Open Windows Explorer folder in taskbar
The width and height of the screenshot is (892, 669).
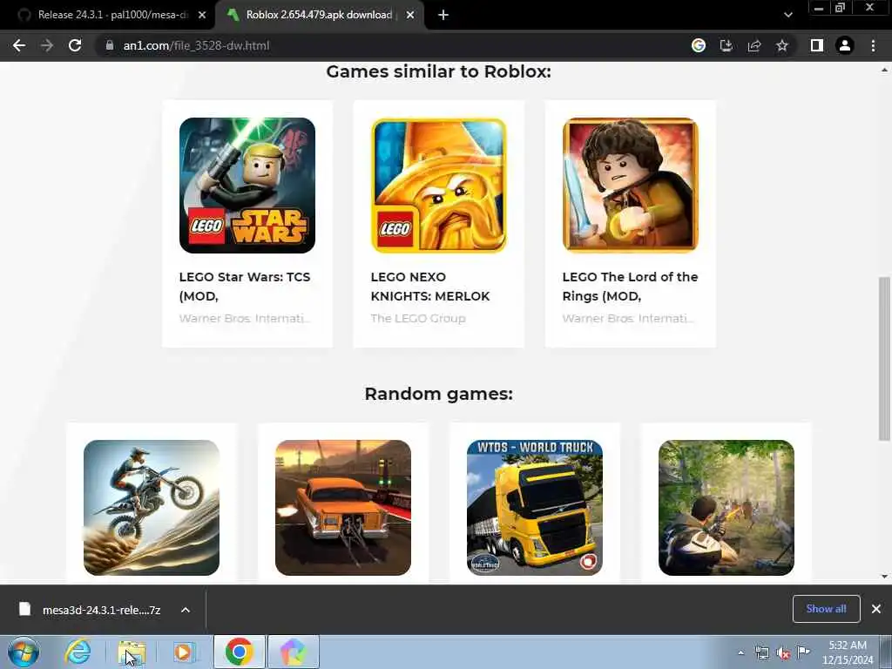[x=132, y=652]
